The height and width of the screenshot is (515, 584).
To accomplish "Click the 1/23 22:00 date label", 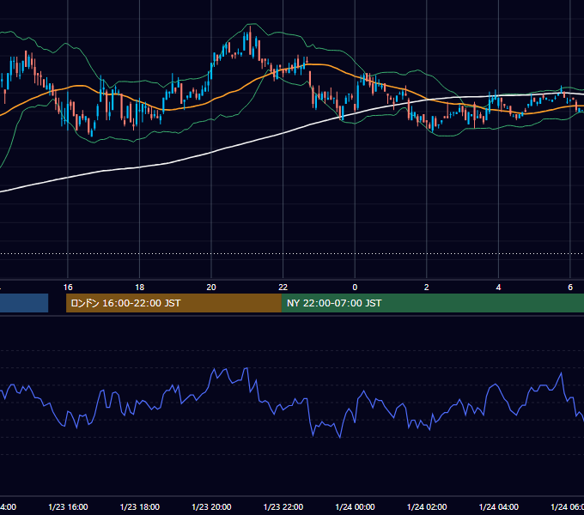I will point(283,507).
